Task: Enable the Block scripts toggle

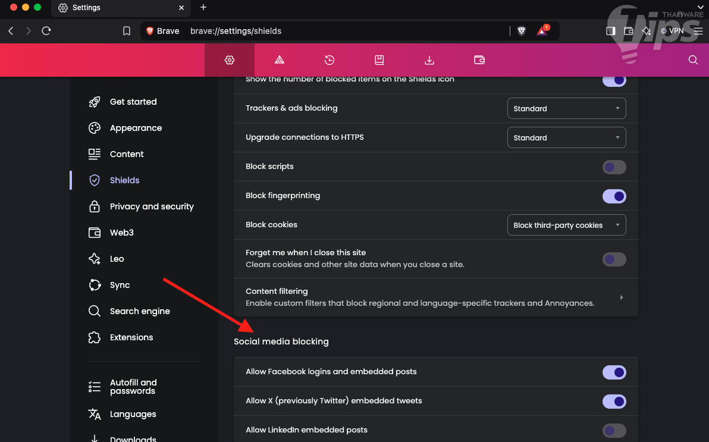Action: click(x=614, y=167)
